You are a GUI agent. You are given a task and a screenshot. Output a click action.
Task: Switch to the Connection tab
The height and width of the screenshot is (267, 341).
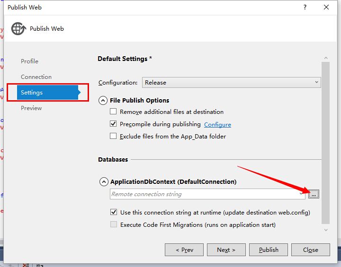(x=36, y=77)
